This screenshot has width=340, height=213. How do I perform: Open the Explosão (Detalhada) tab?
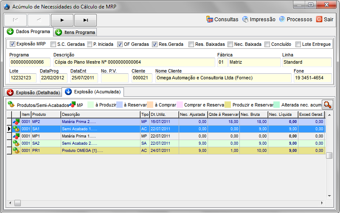(33, 92)
